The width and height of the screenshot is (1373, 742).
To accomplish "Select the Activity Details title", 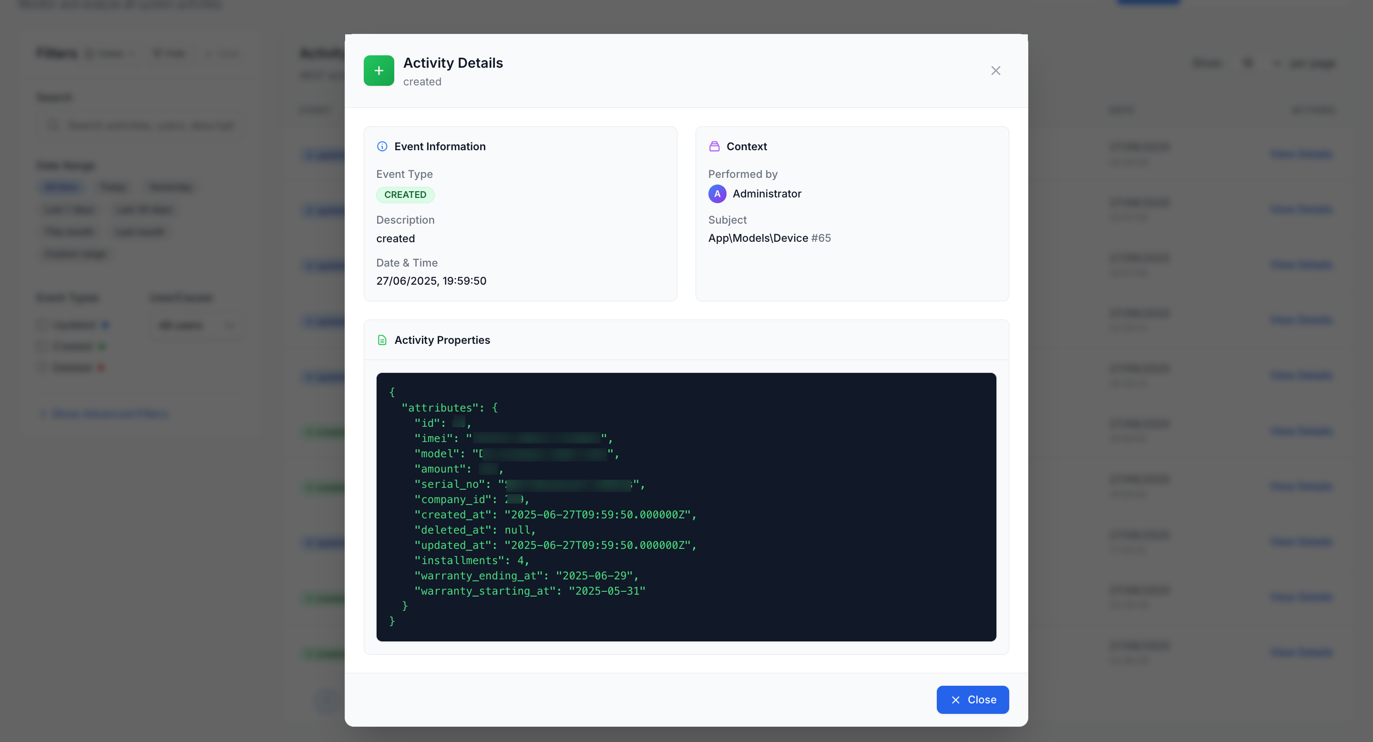I will (453, 63).
